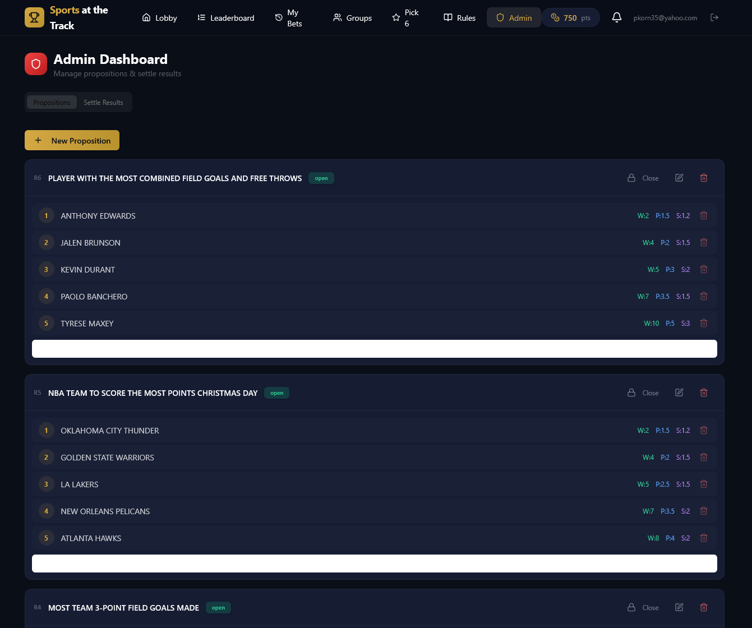
Task: Click the notification bell icon
Action: pos(616,17)
